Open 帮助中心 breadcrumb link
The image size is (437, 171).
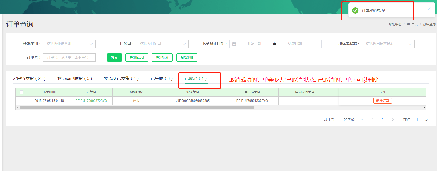point(395,24)
